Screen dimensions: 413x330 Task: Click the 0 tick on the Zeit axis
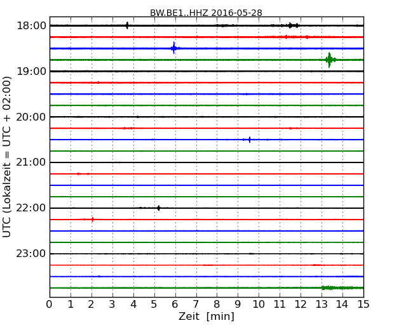coord(50,304)
